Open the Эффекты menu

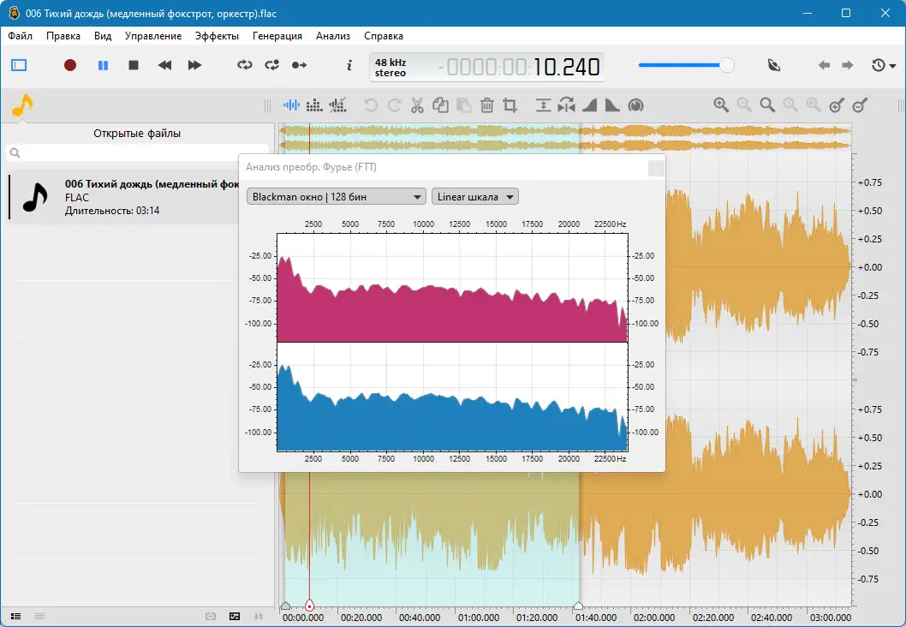(x=217, y=36)
